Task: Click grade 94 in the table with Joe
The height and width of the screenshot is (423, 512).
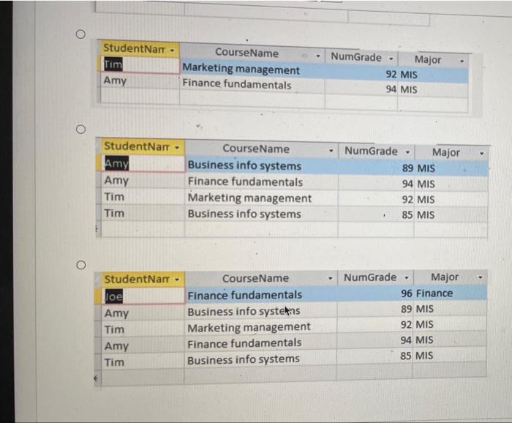Action: click(374, 340)
